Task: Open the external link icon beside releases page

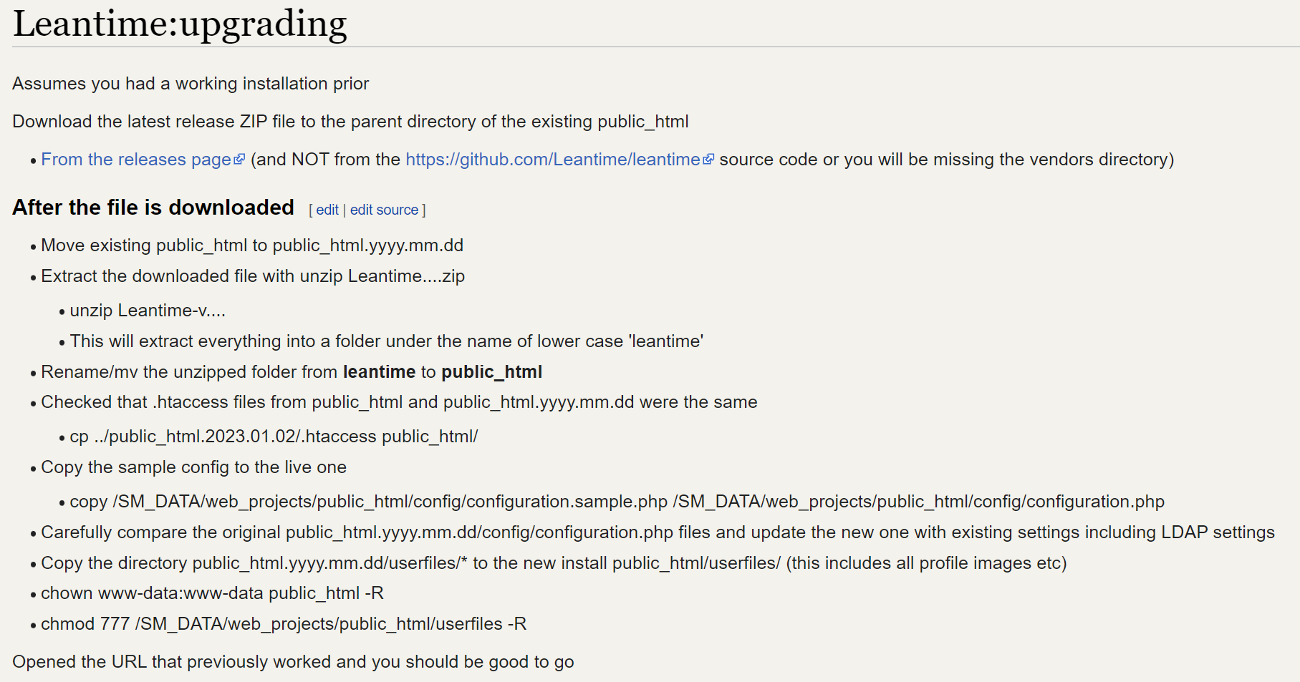Action: click(241, 159)
